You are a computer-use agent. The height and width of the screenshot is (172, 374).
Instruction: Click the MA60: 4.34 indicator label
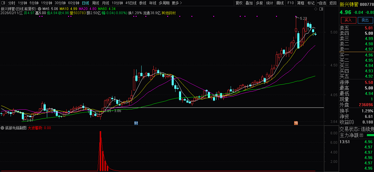107,9
